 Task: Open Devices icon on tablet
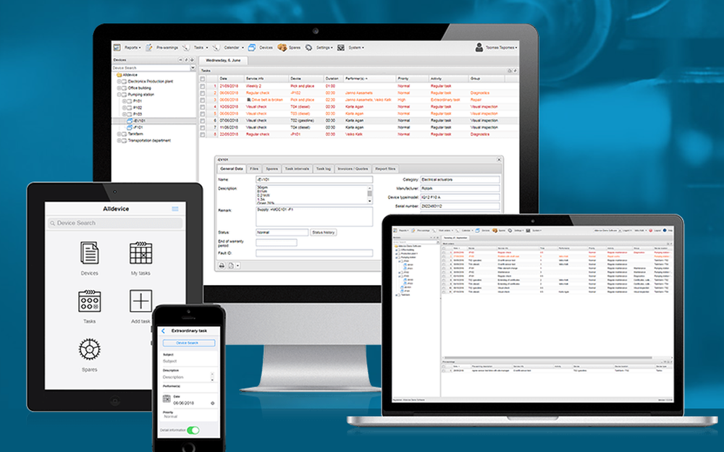pyautogui.click(x=90, y=253)
